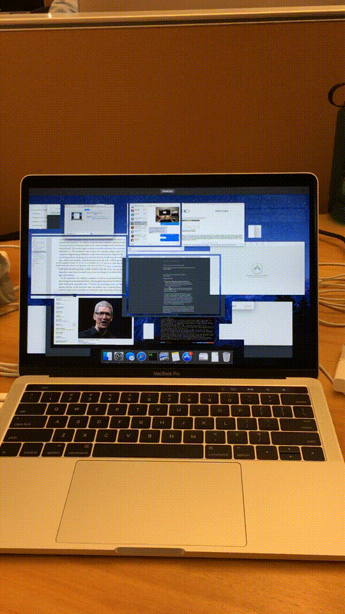The width and height of the screenshot is (345, 614).
Task: Open the Preview picture icon in the Dock
Action: click(164, 356)
